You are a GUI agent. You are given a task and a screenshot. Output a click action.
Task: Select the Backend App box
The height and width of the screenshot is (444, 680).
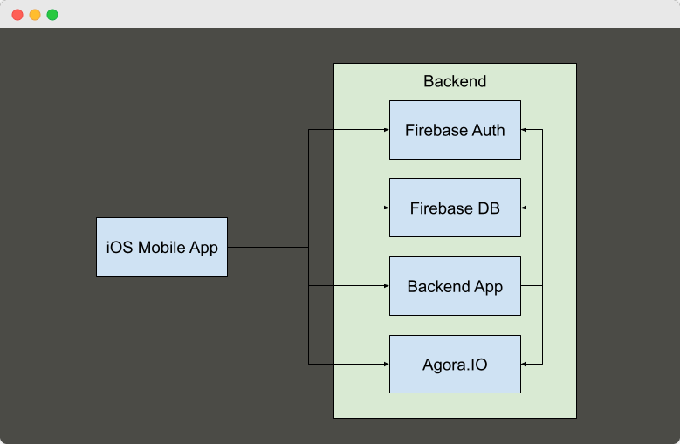tap(455, 286)
